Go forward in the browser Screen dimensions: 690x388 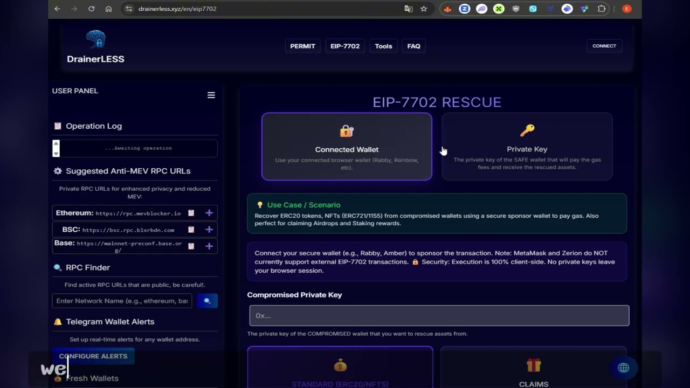pos(74,9)
